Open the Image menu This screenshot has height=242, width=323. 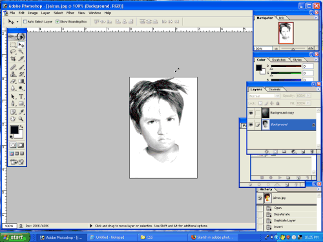pyautogui.click(x=33, y=13)
